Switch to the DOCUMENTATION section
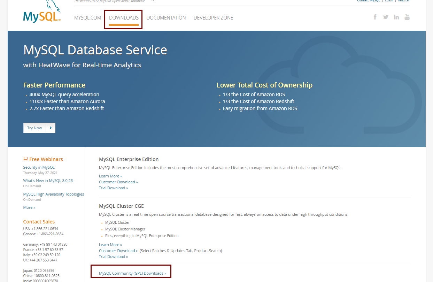This screenshot has height=282, width=433. [166, 17]
